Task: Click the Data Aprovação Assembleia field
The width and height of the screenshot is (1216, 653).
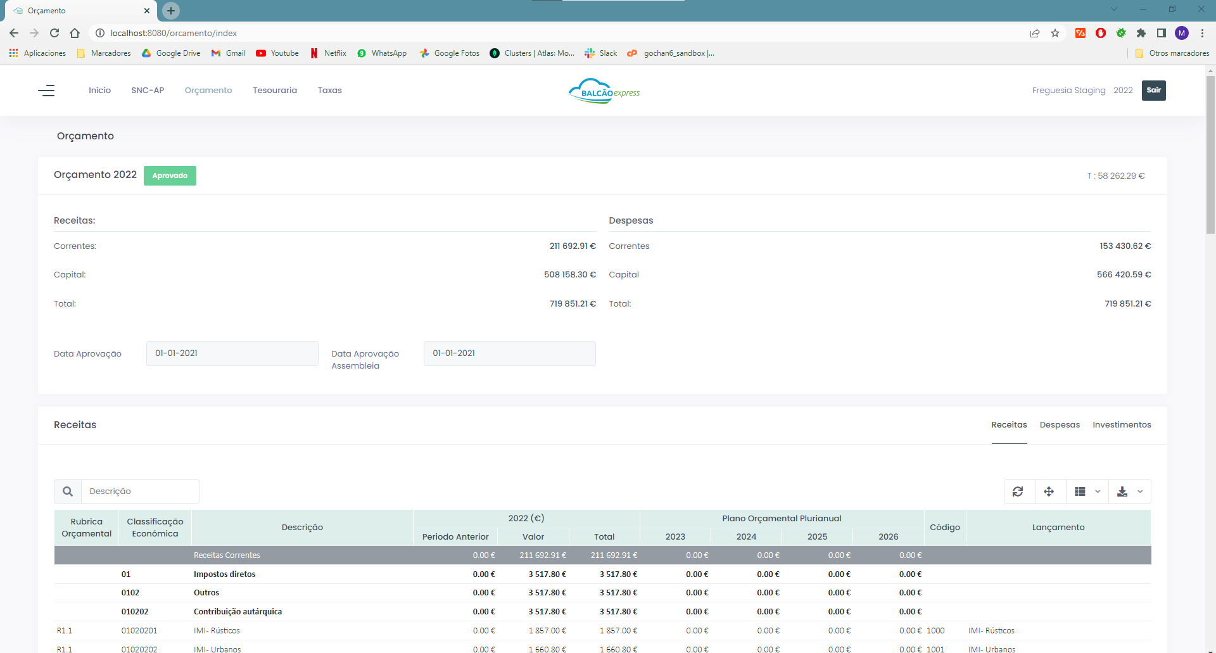Action: click(x=510, y=353)
